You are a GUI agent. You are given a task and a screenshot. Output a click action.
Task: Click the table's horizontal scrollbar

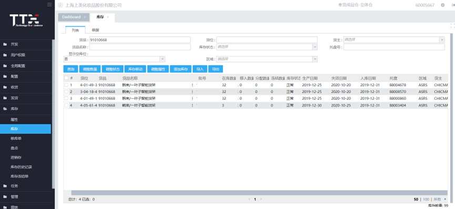pos(259,193)
